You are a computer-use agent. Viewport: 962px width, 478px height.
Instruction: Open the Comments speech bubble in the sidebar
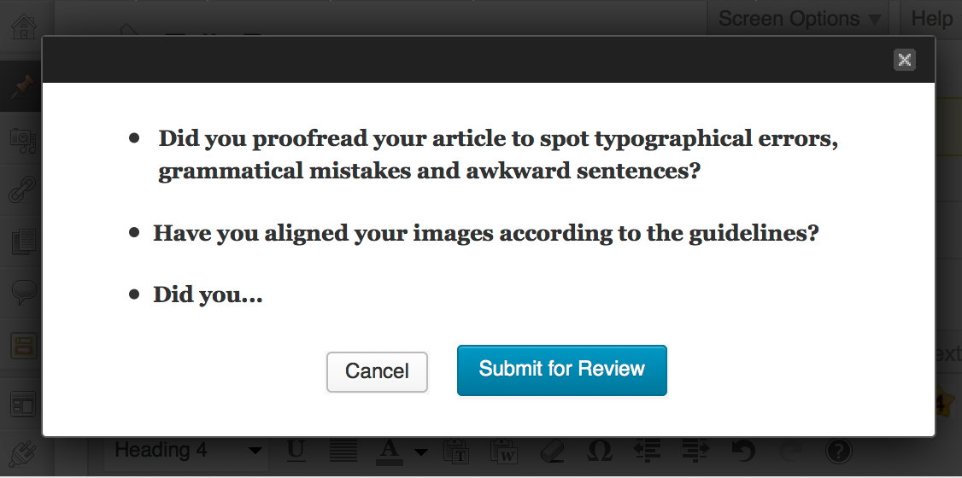click(x=24, y=292)
